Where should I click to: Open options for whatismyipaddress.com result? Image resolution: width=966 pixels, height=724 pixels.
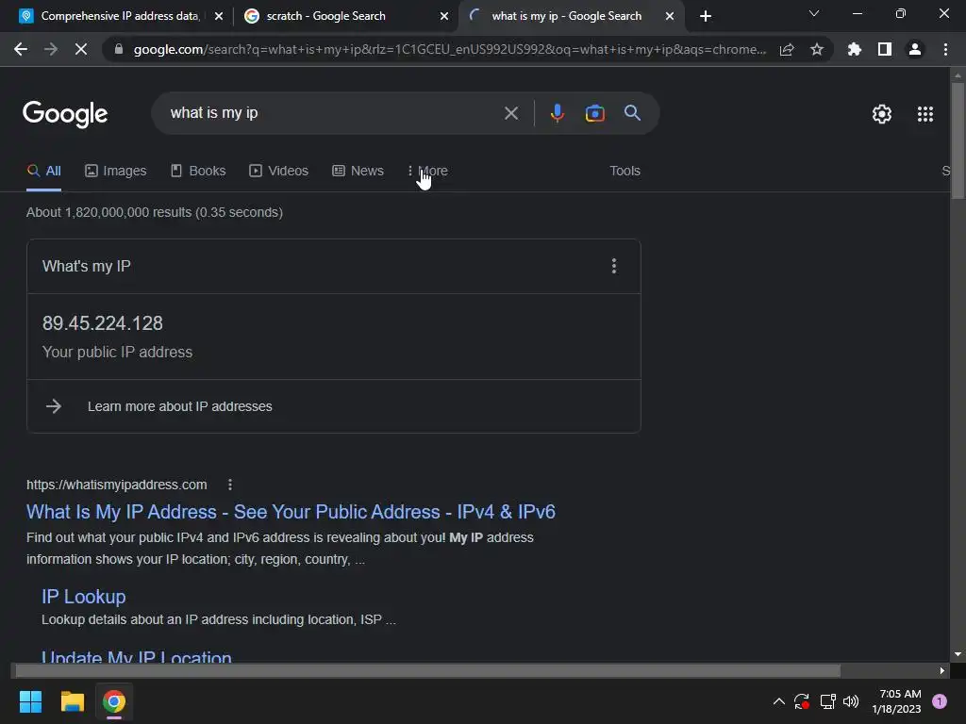(230, 485)
